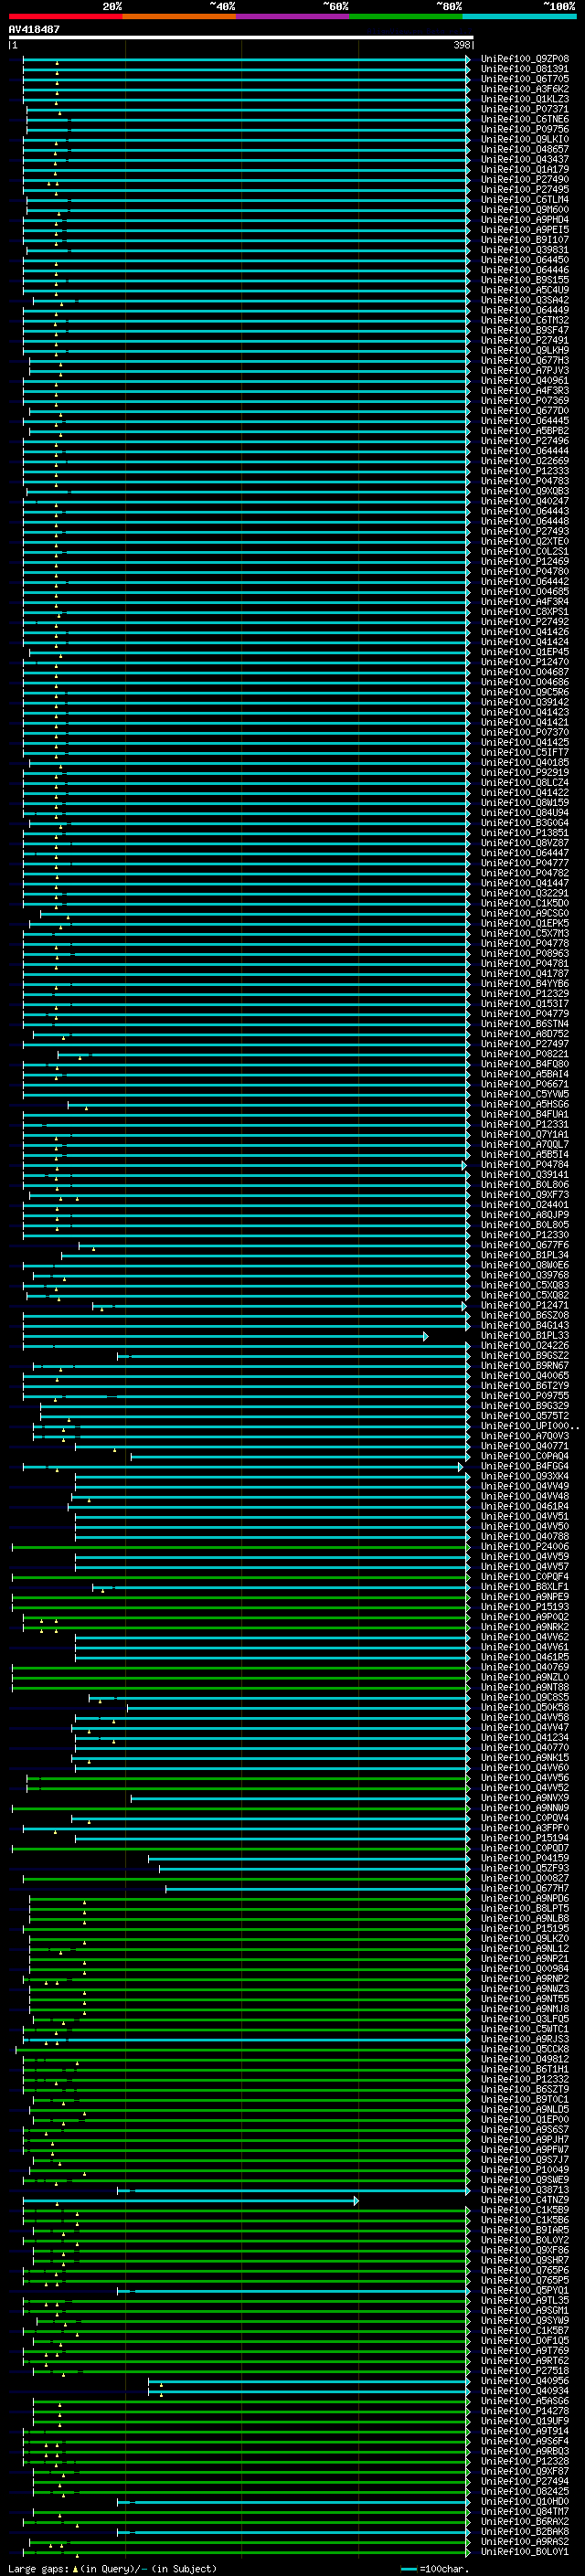Select the UniRef100_P27490 label
The image size is (585, 2576).
point(524,179)
